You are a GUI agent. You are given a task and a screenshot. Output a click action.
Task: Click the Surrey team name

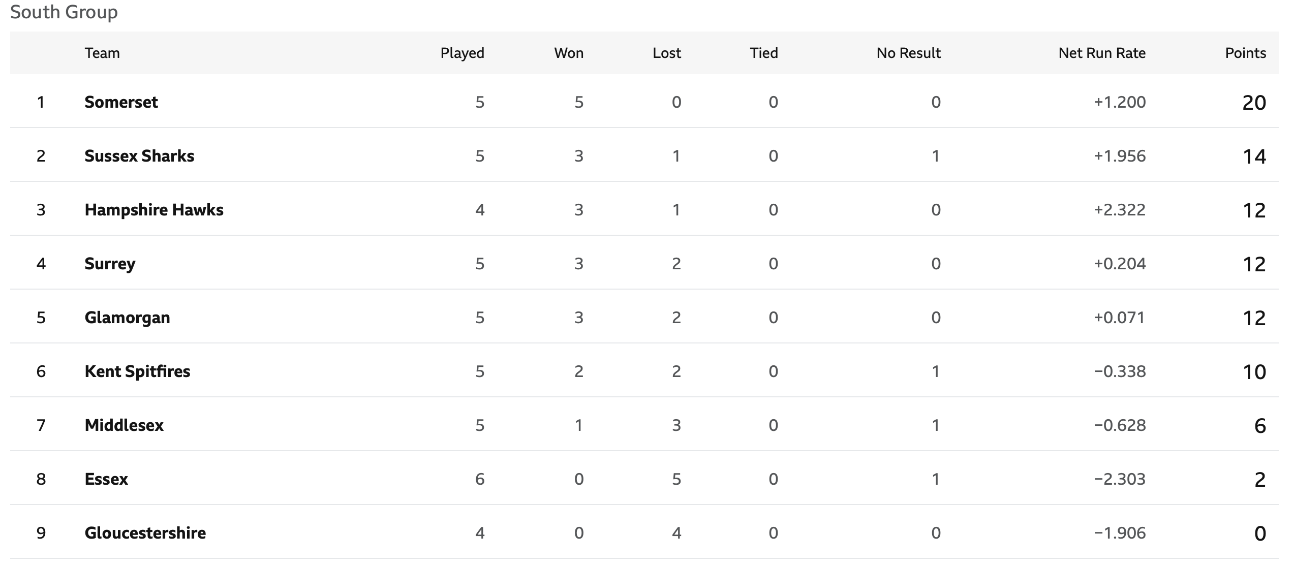[110, 264]
